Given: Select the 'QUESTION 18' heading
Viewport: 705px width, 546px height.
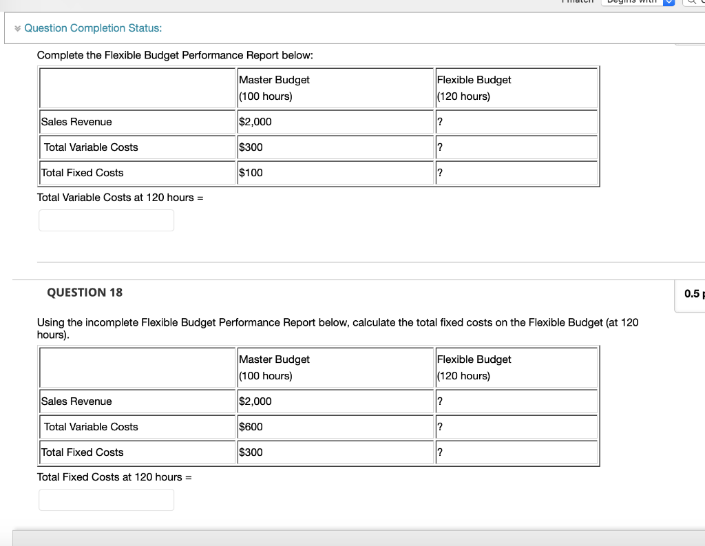Looking at the screenshot, I should coord(85,292).
